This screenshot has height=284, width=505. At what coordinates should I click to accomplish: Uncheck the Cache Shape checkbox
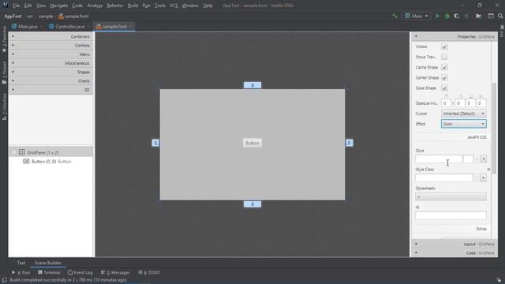pos(444,67)
